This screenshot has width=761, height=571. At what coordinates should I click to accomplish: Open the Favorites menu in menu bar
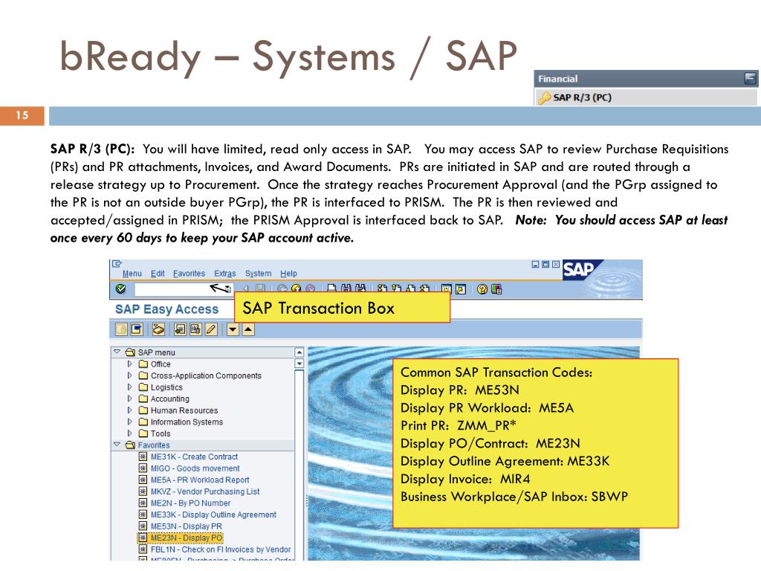[x=189, y=274]
